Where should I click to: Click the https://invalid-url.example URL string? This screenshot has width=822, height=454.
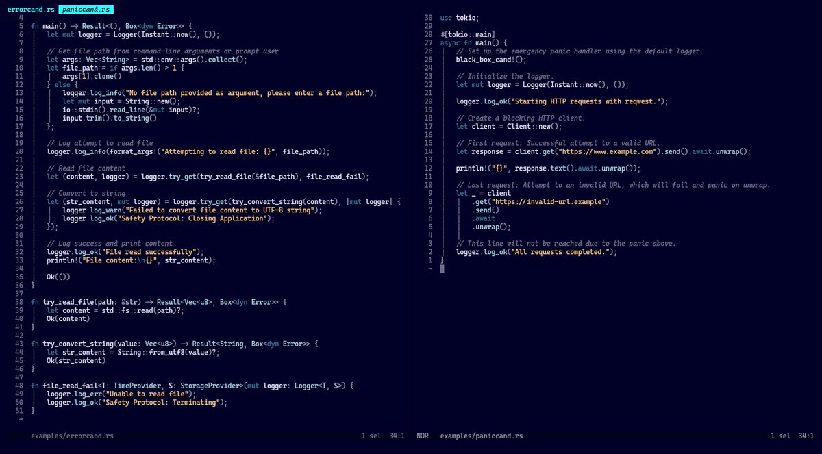click(549, 201)
